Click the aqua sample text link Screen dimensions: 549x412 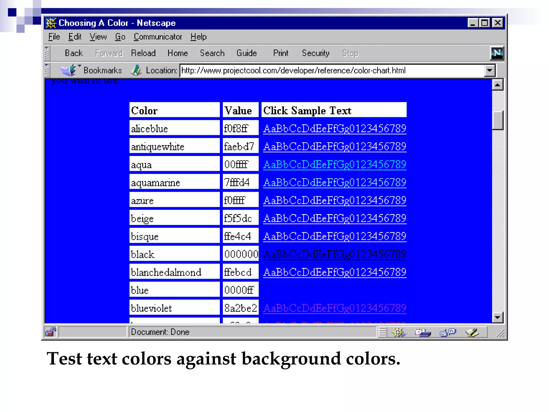click(335, 164)
